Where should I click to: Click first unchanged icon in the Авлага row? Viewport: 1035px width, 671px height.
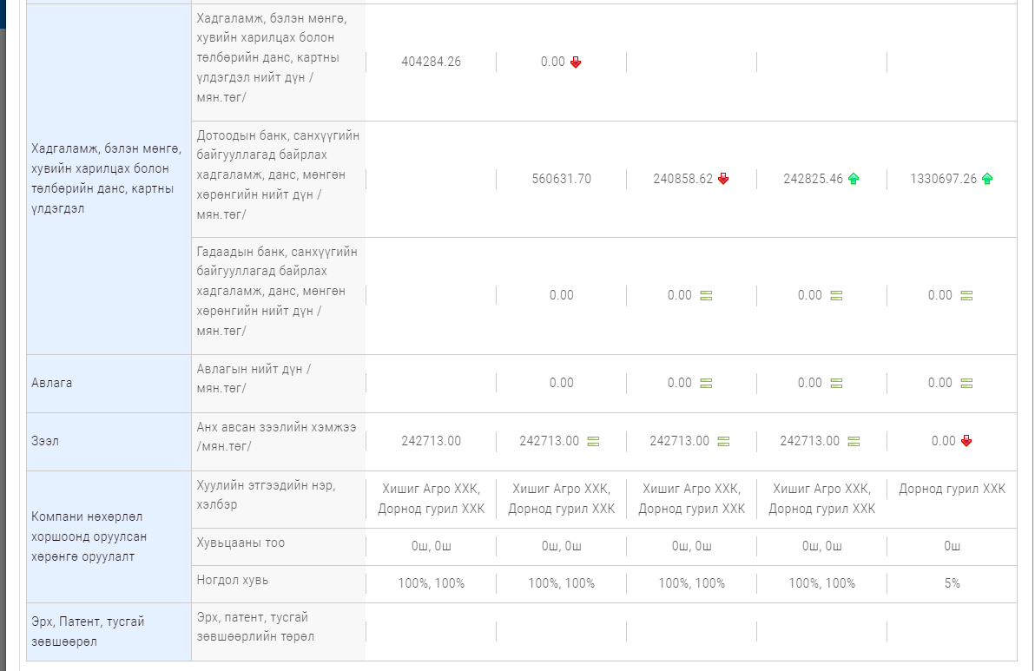pos(706,383)
